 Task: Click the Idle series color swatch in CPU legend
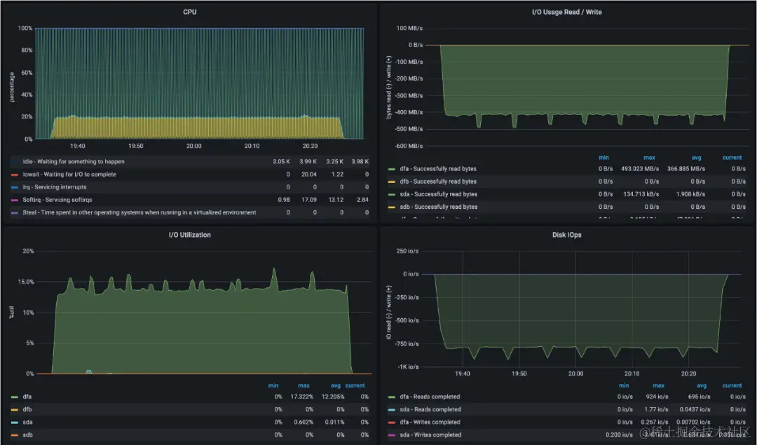[15, 162]
